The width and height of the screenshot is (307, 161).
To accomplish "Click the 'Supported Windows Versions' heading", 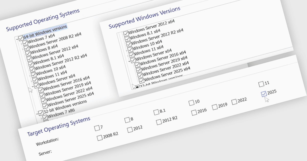I will (145, 17).
